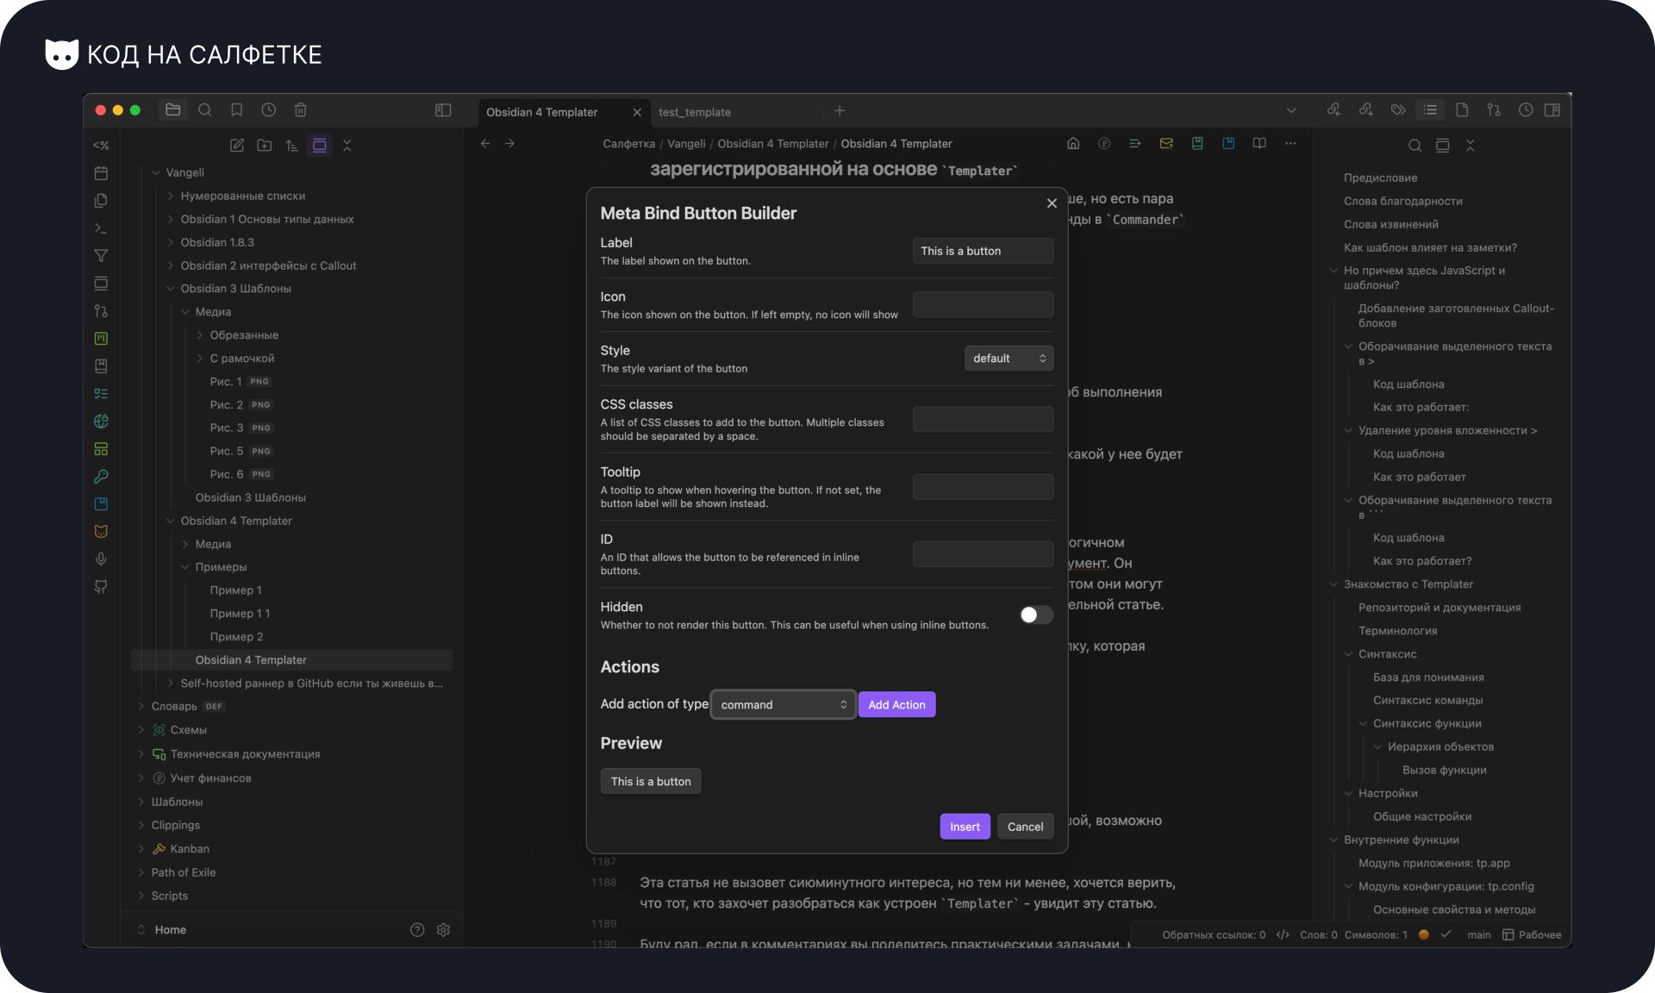The height and width of the screenshot is (993, 1655).
Task: Open Templater icon in left ribbon
Action: click(101, 146)
